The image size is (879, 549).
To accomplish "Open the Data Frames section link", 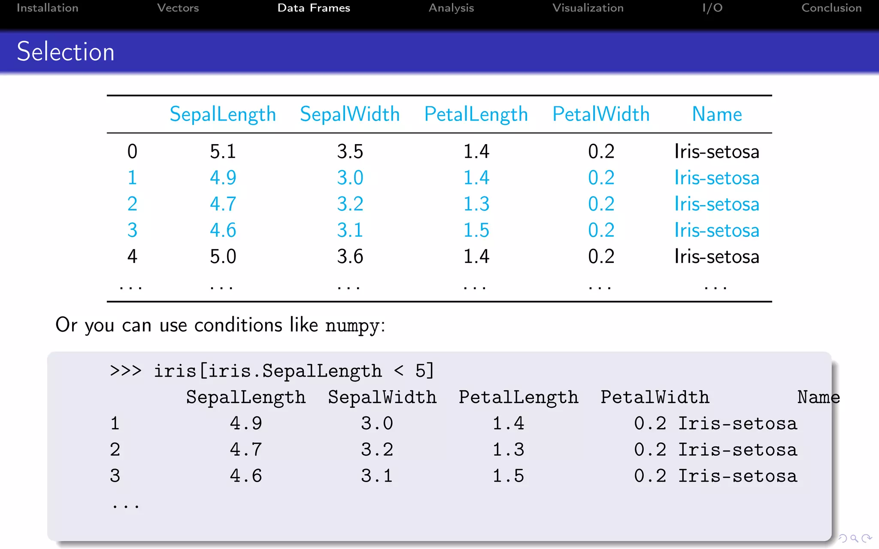I will (314, 8).
